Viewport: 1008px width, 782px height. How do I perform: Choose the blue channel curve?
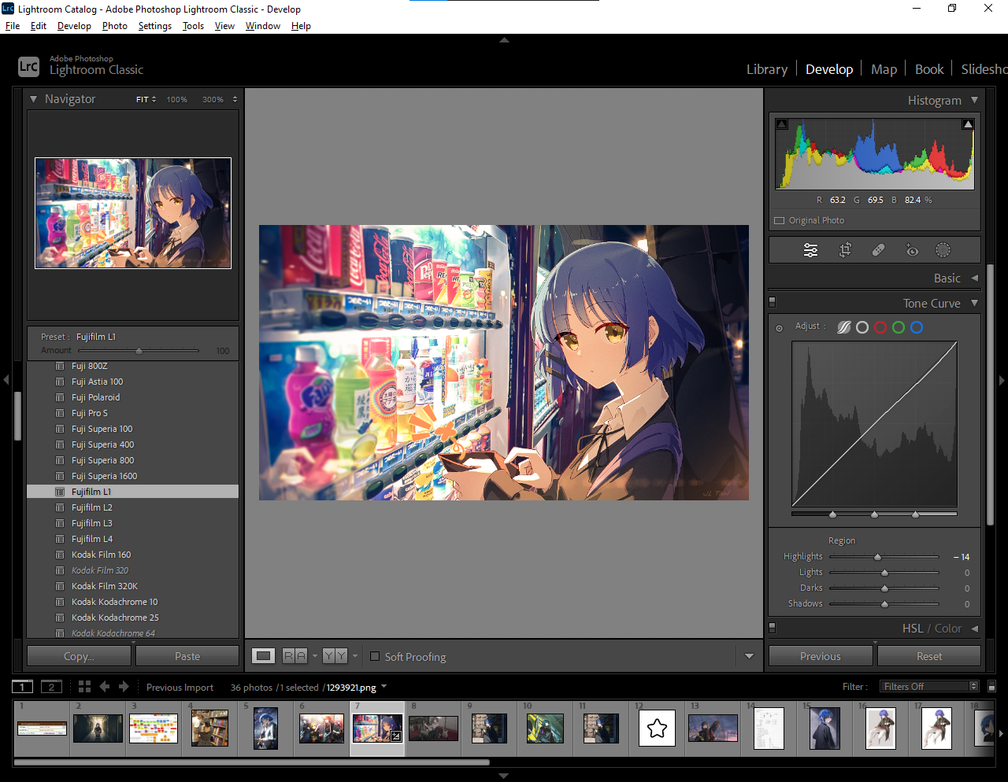(x=917, y=327)
